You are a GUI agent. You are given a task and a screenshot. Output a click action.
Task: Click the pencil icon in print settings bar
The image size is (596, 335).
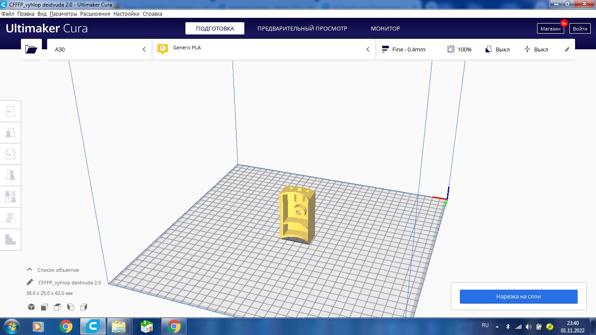click(567, 49)
